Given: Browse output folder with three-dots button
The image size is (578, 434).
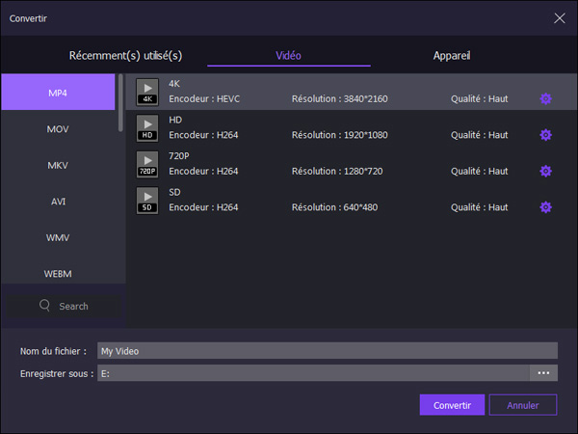Looking at the screenshot, I should [x=543, y=373].
